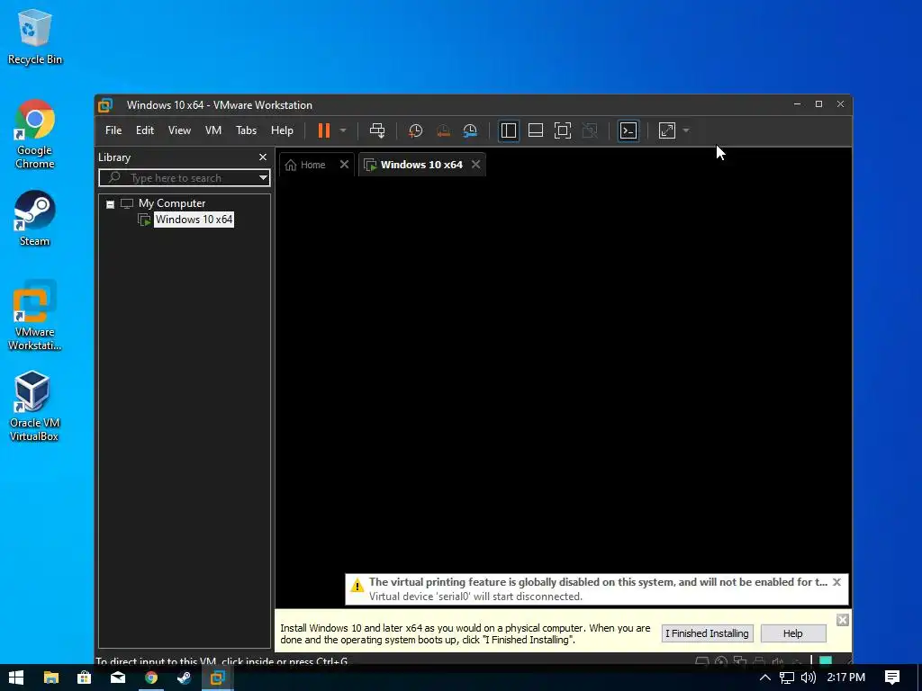922x691 pixels.
Task: Take a snapshot of this VM
Action: pyautogui.click(x=416, y=130)
